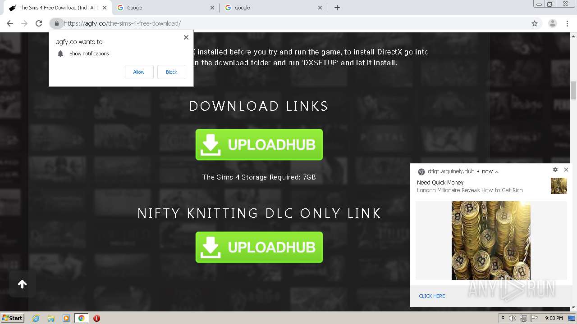Collapse the notification using the chevron
577x324 pixels.
(x=497, y=172)
